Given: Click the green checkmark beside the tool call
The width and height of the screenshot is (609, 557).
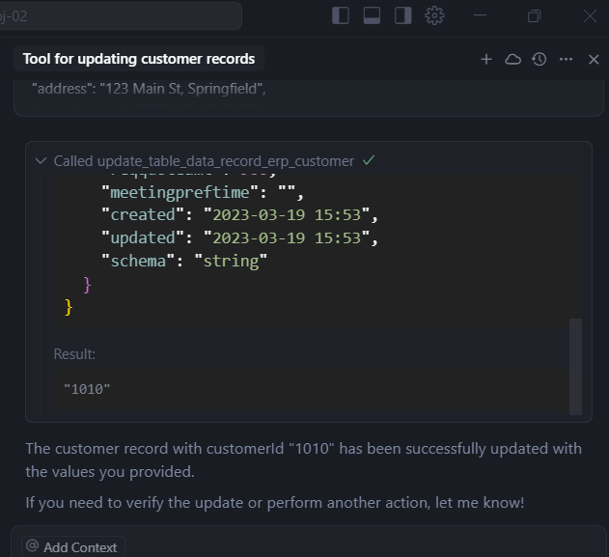Looking at the screenshot, I should 369,160.
